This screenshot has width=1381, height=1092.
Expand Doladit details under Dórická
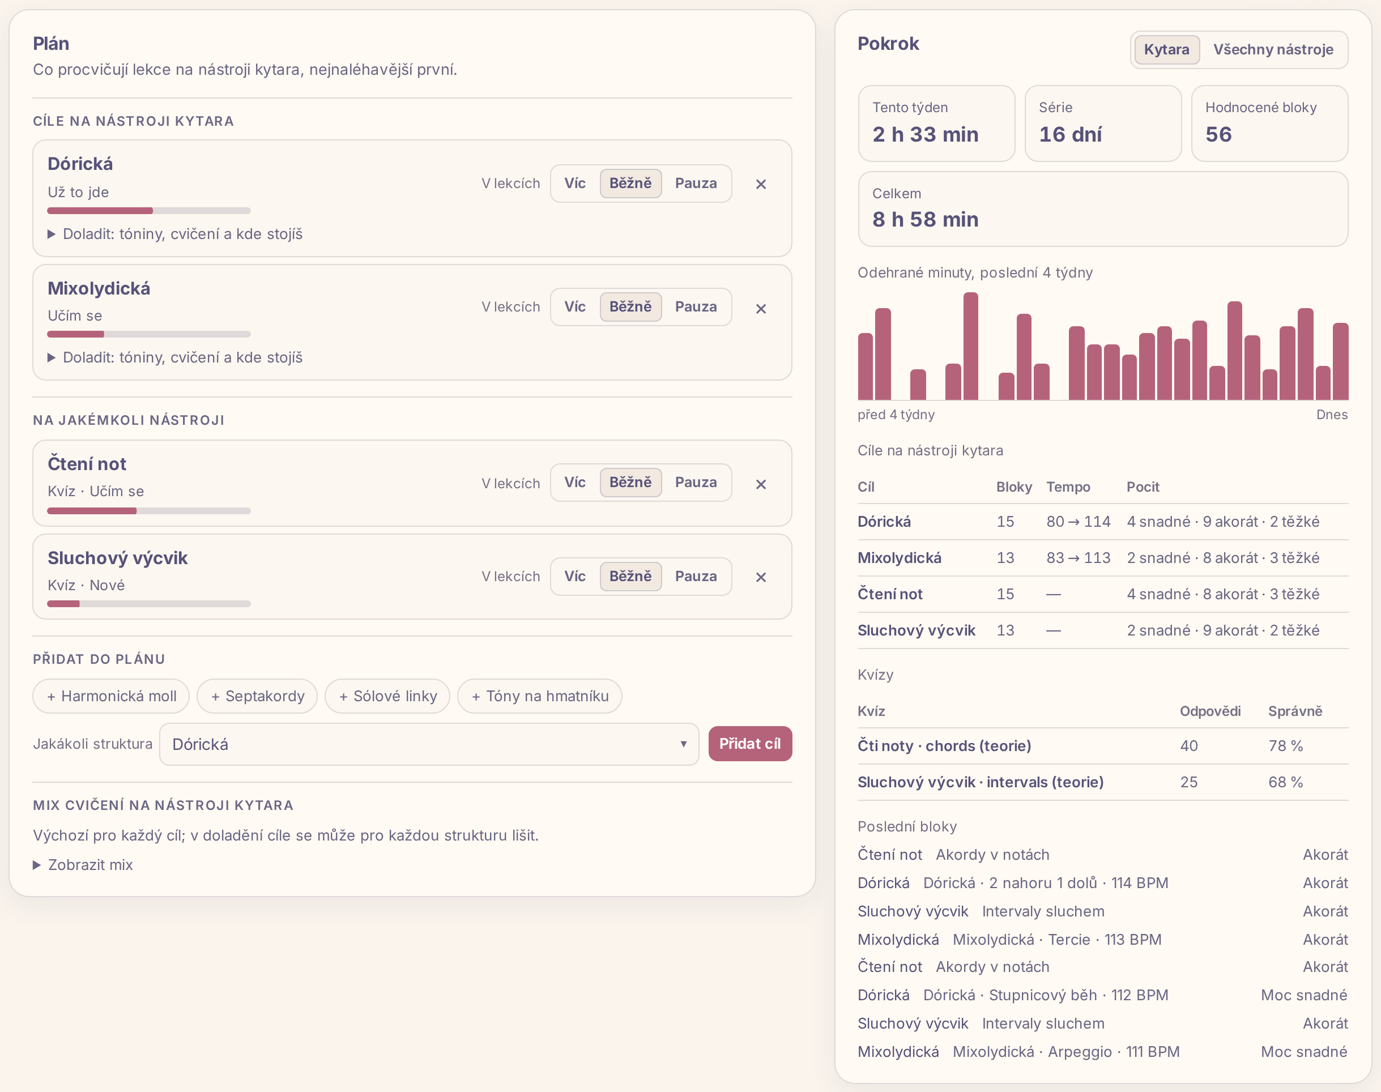[x=175, y=234]
